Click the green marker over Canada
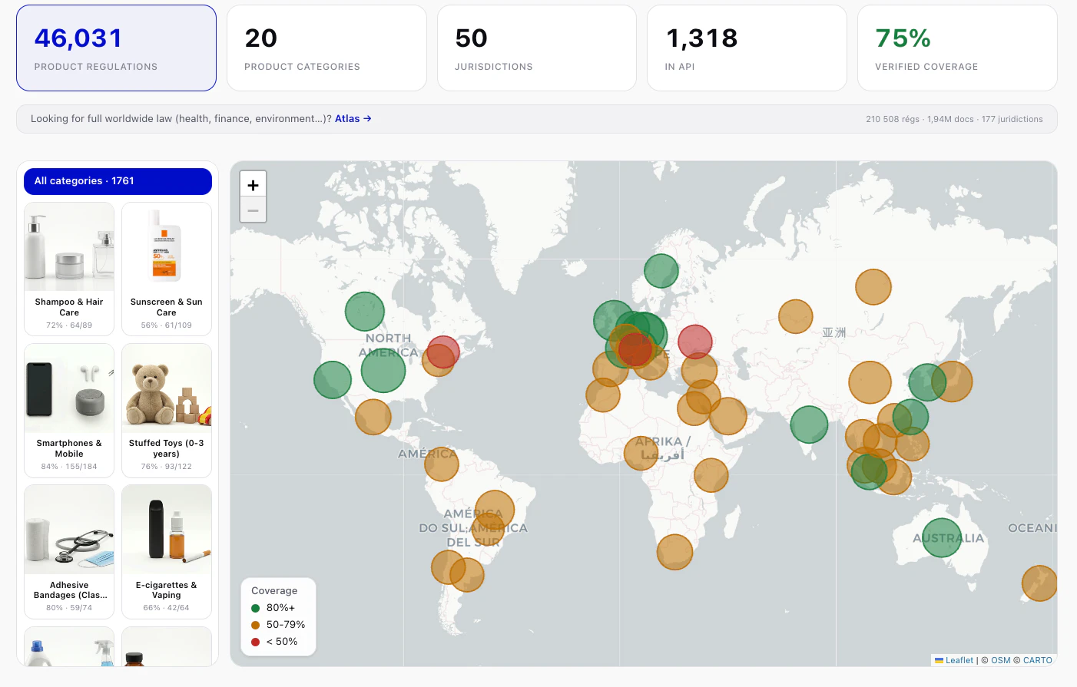 pos(365,312)
